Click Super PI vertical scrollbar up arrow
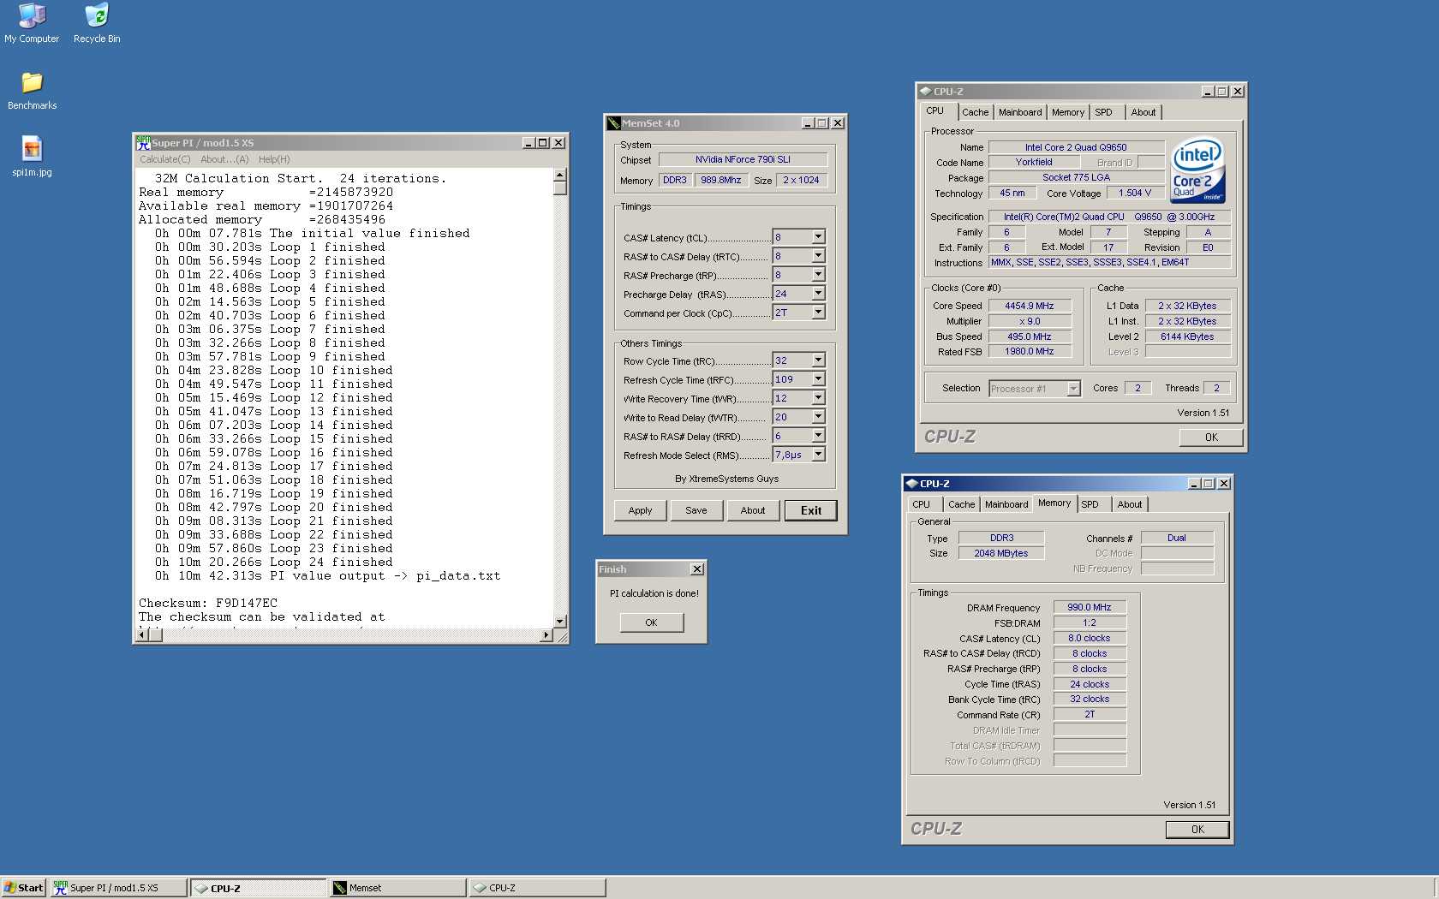The image size is (1439, 899). 559,175
